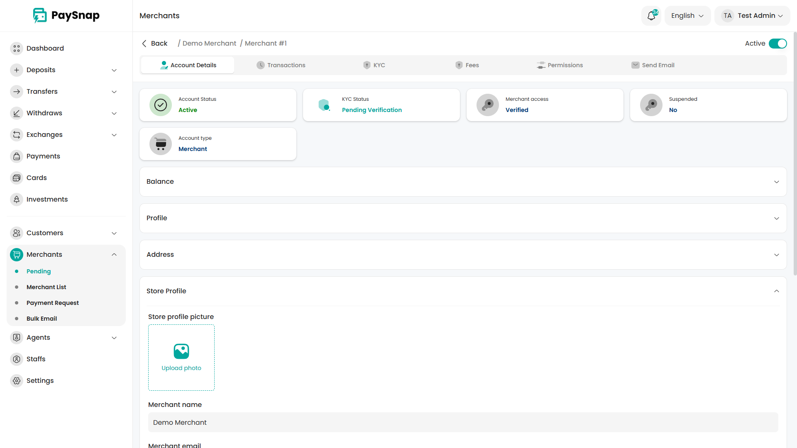The height and width of the screenshot is (448, 797).
Task: Click the Investments sidebar icon
Action: tap(17, 200)
